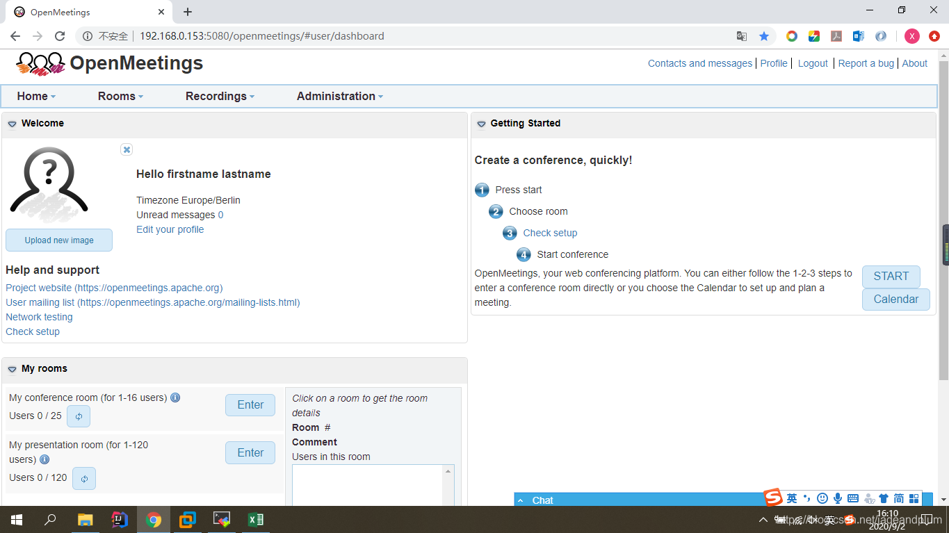Open File Explorer from the taskbar

[85, 519]
